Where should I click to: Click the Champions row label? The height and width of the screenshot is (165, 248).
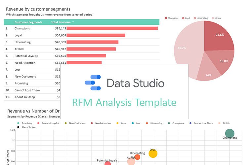coord(22,28)
